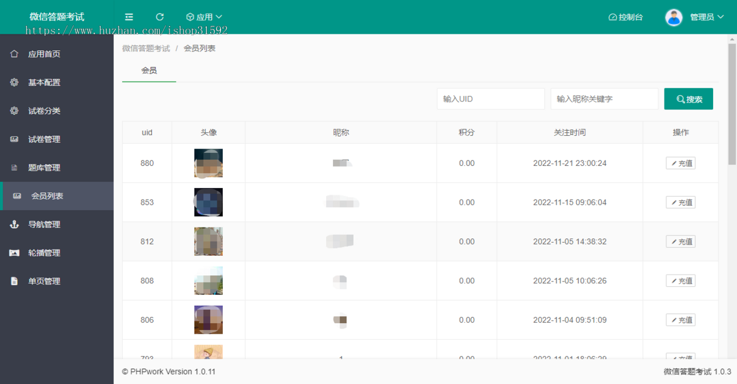737x384 pixels.
Task: Click the 昵称 column header
Action: [341, 132]
